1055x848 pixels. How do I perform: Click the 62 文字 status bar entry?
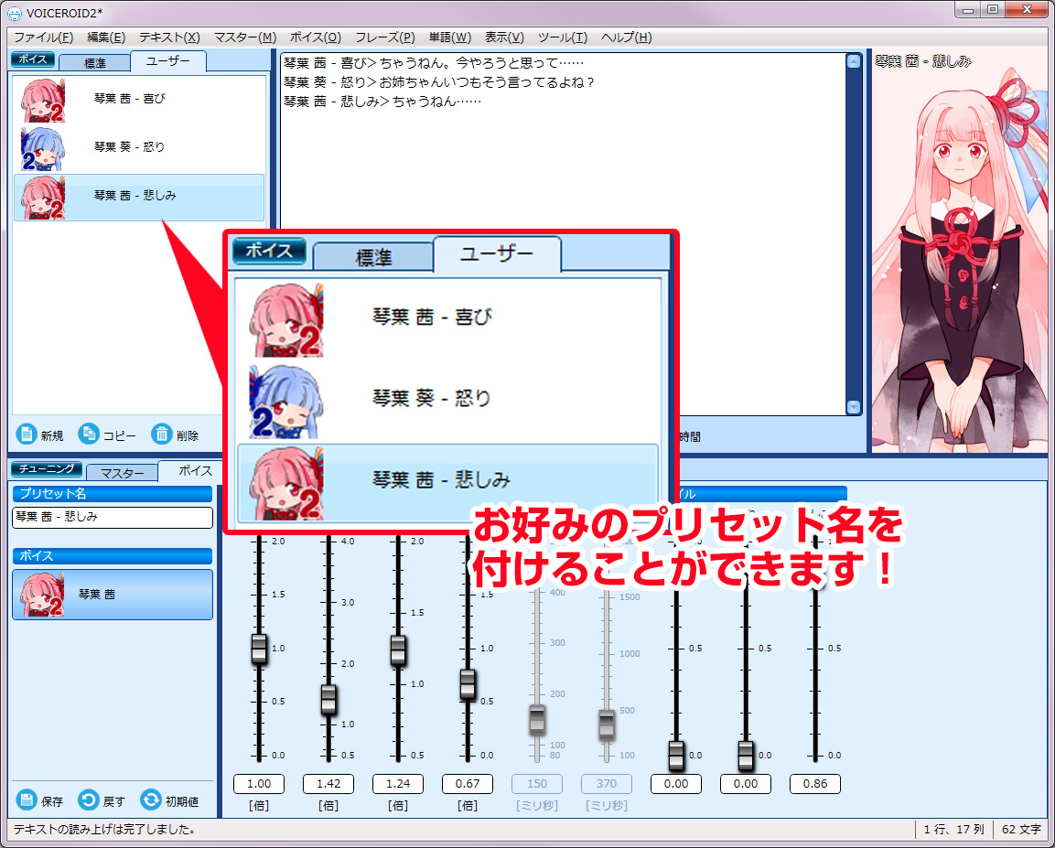1020,830
